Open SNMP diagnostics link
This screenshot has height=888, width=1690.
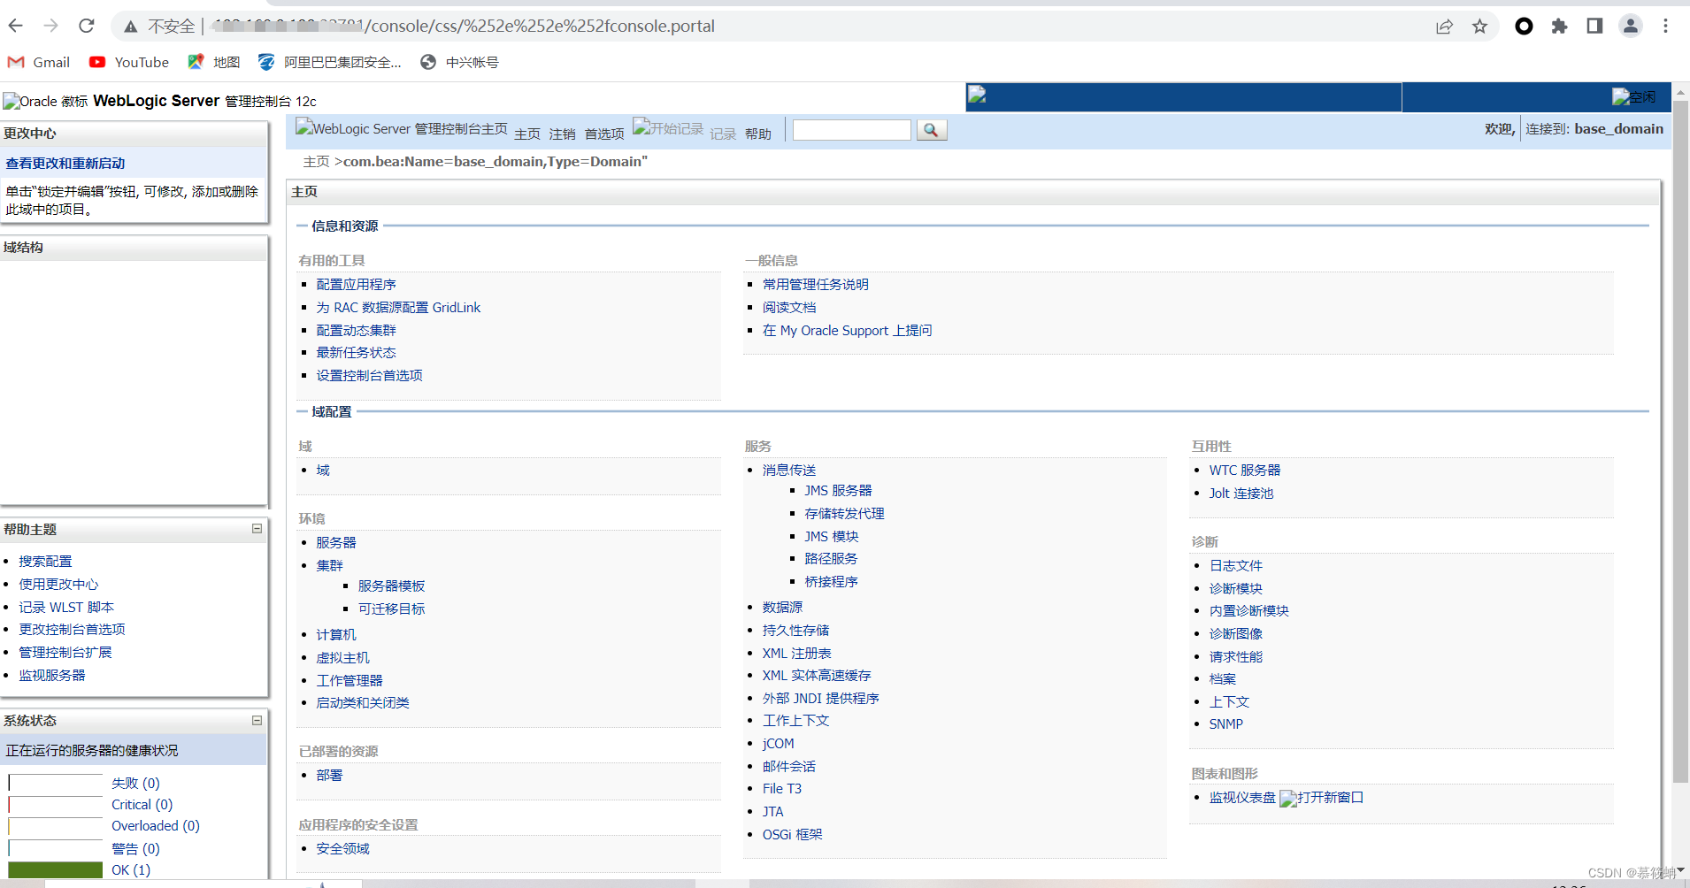coord(1226,723)
